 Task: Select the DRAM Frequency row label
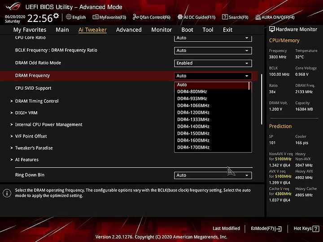pyautogui.click(x=33, y=76)
